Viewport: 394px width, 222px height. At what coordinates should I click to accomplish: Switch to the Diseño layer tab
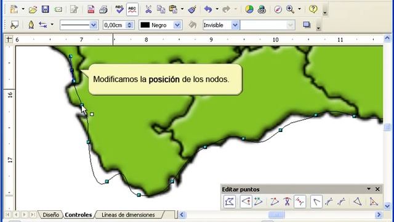50,215
